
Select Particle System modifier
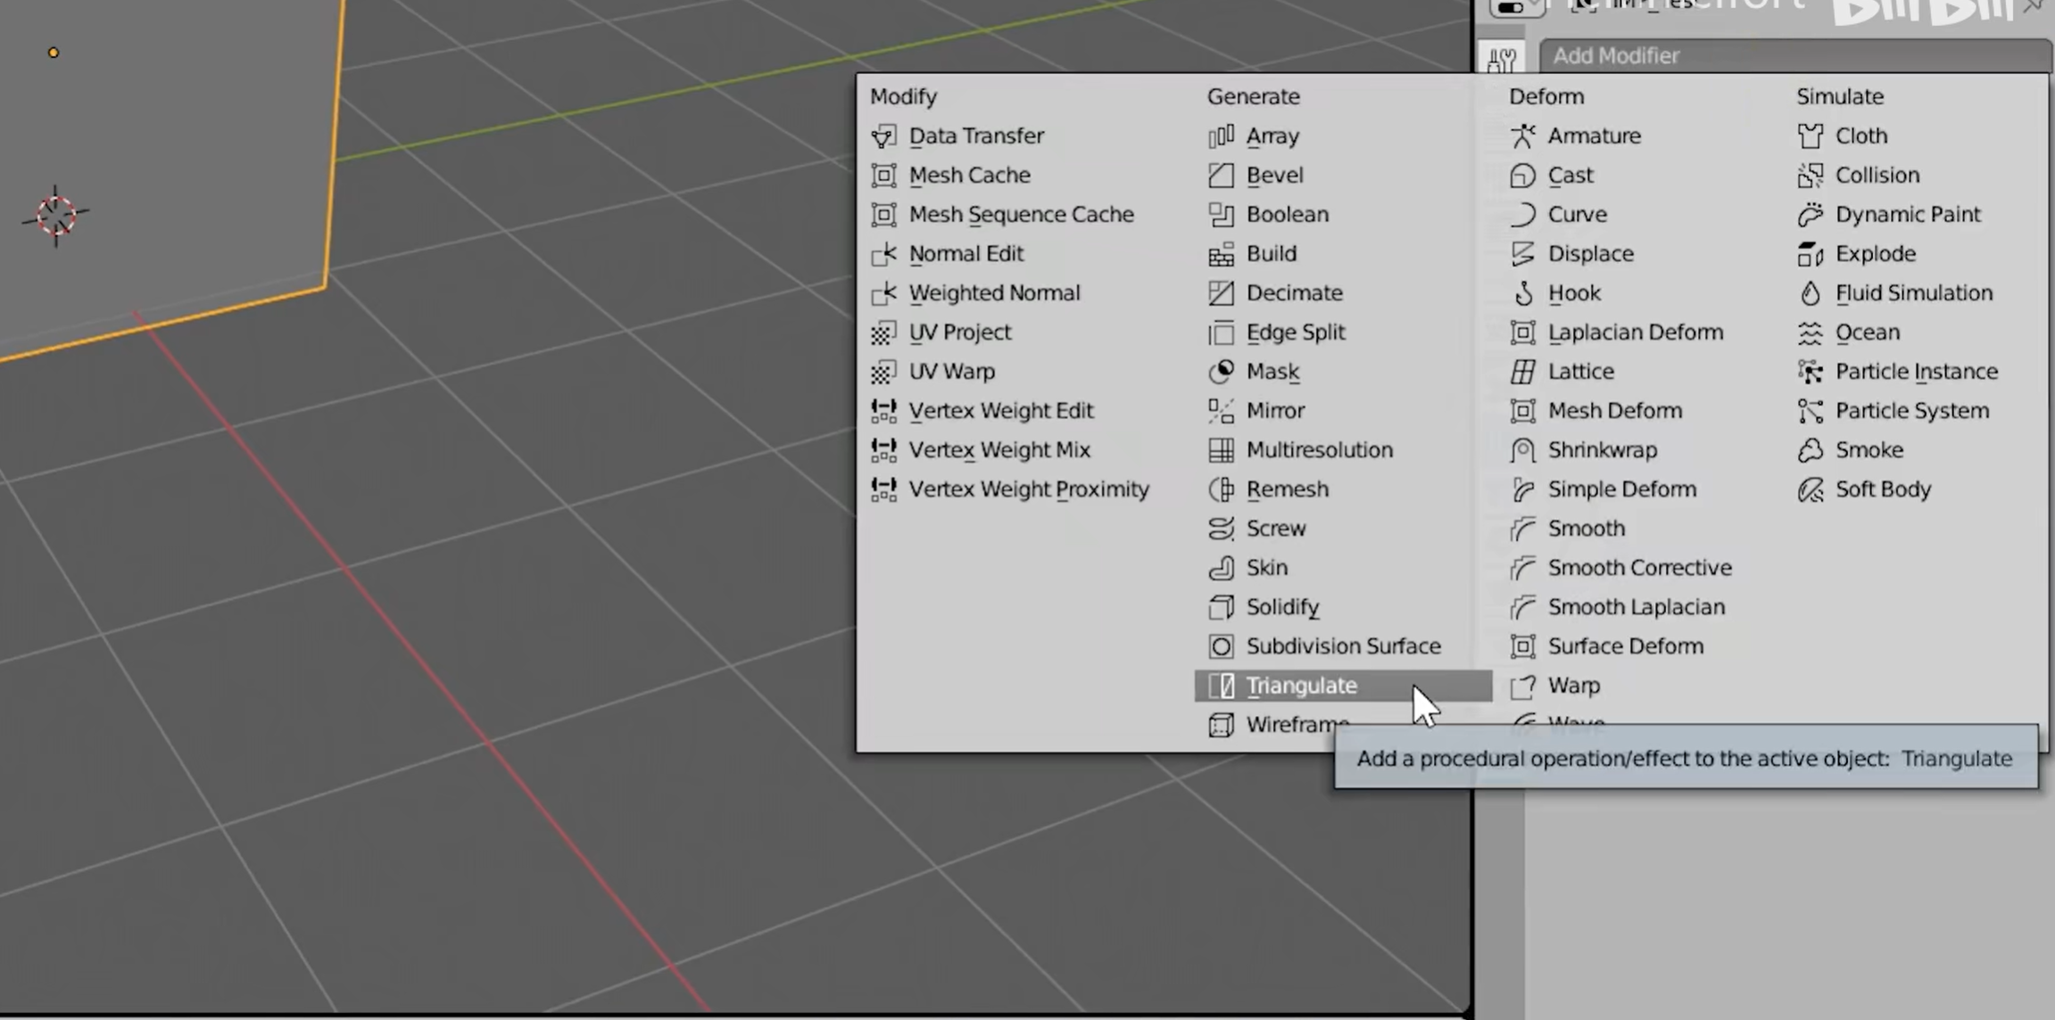tap(1911, 410)
